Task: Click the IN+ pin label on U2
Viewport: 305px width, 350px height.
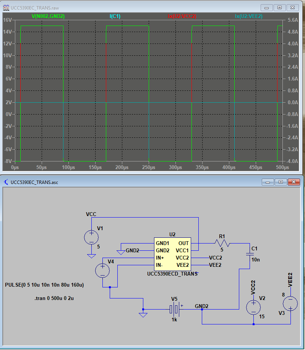Action: pyautogui.click(x=160, y=258)
